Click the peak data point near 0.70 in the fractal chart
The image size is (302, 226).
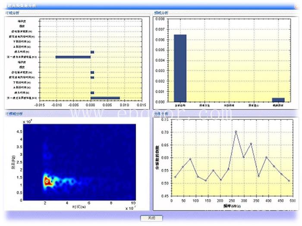236,132
